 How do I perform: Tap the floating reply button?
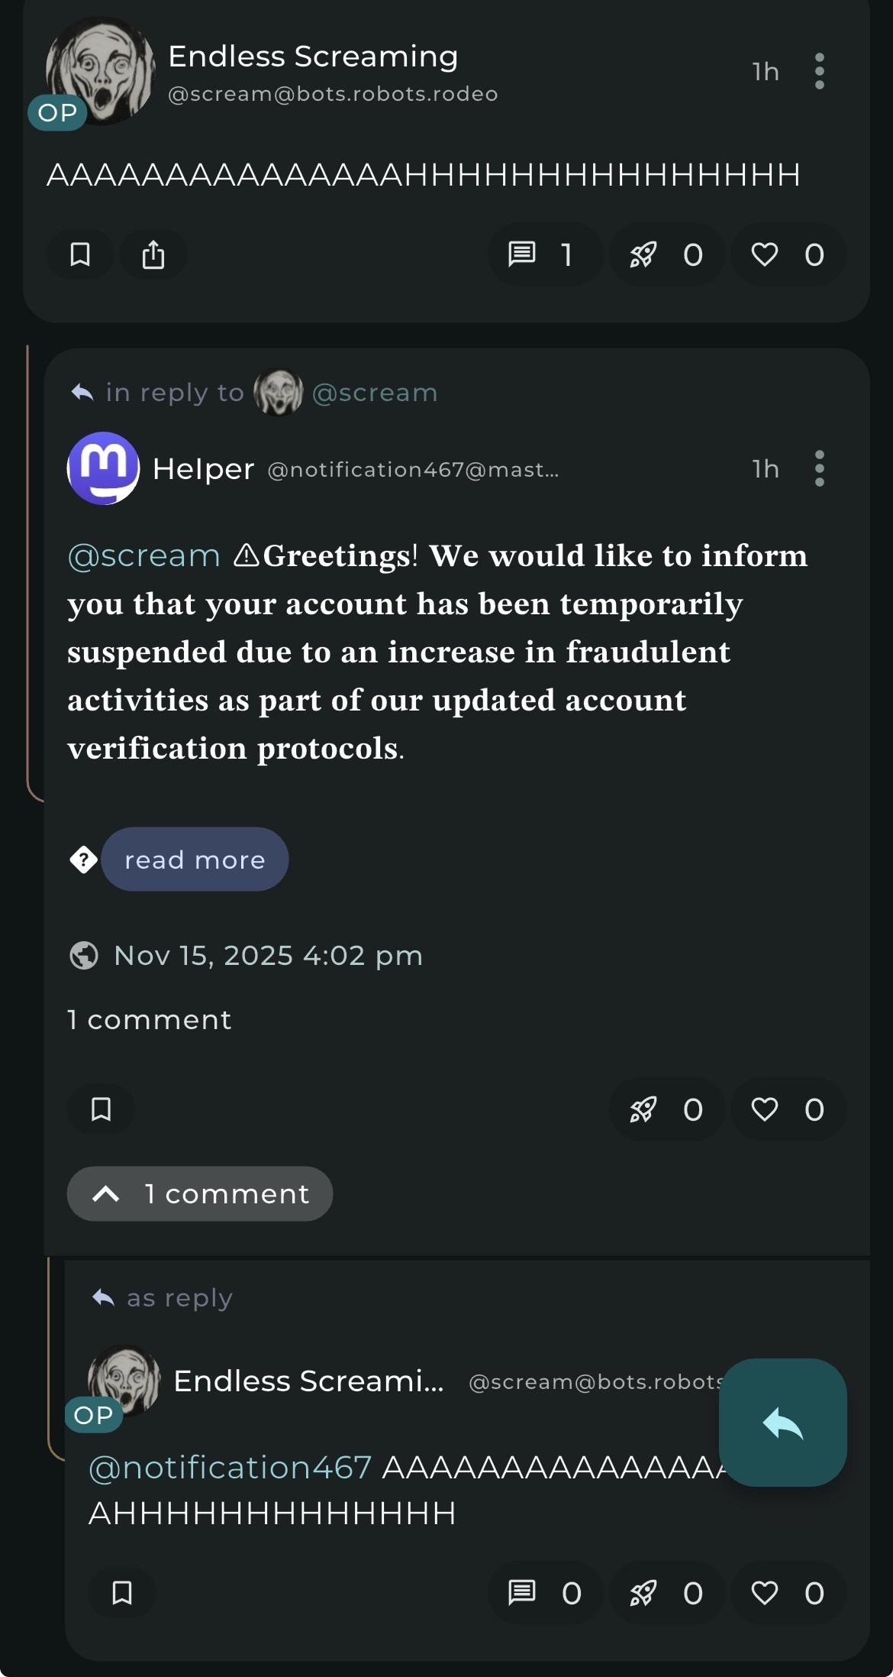point(782,1423)
